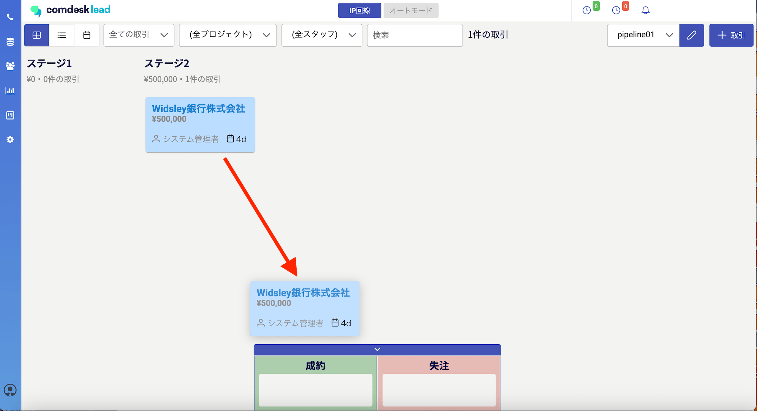Expand the (全スタッフ) dropdown
This screenshot has width=757, height=411.
pos(322,35)
